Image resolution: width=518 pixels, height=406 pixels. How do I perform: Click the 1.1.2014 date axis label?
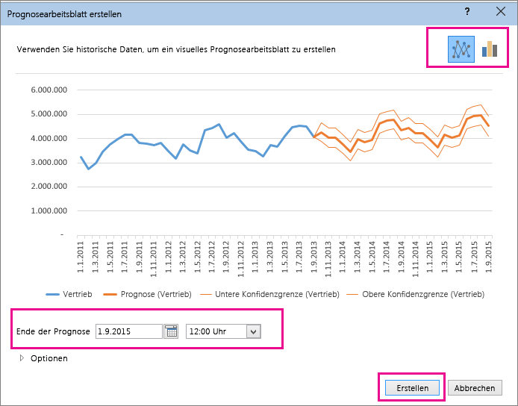point(343,257)
